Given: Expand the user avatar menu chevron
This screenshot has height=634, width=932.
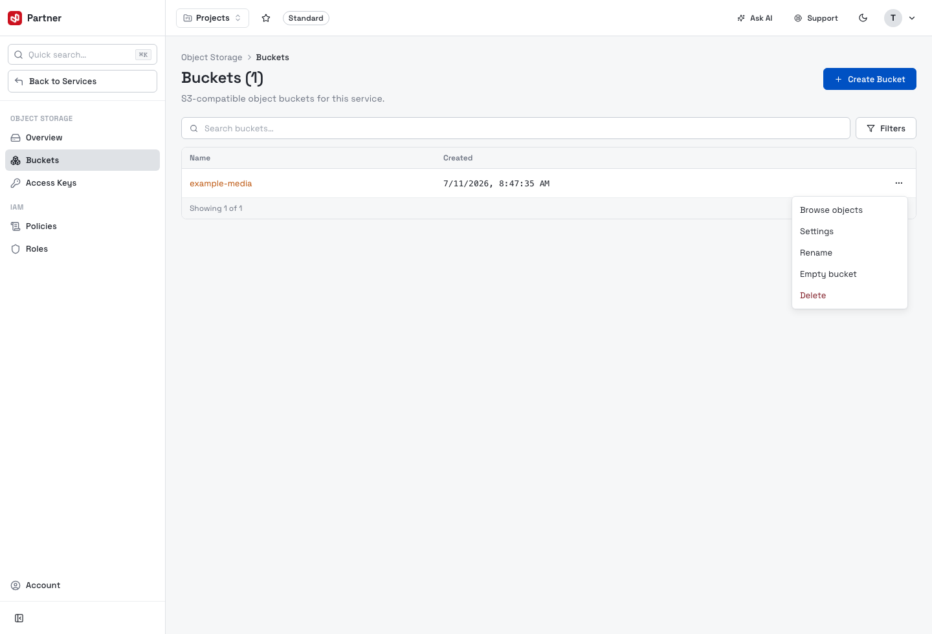Looking at the screenshot, I should tap(912, 18).
